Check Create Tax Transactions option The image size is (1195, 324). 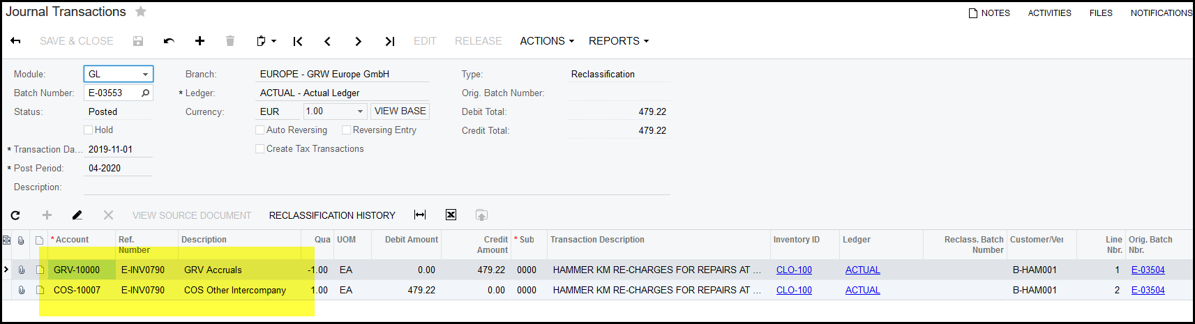click(x=260, y=148)
